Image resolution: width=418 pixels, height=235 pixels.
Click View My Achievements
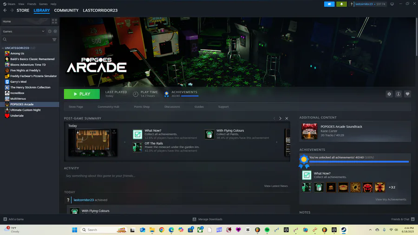pyautogui.click(x=391, y=199)
